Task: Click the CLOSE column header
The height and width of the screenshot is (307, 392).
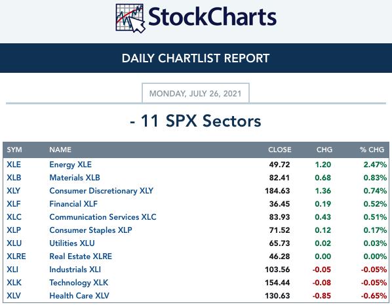Action: click(280, 150)
